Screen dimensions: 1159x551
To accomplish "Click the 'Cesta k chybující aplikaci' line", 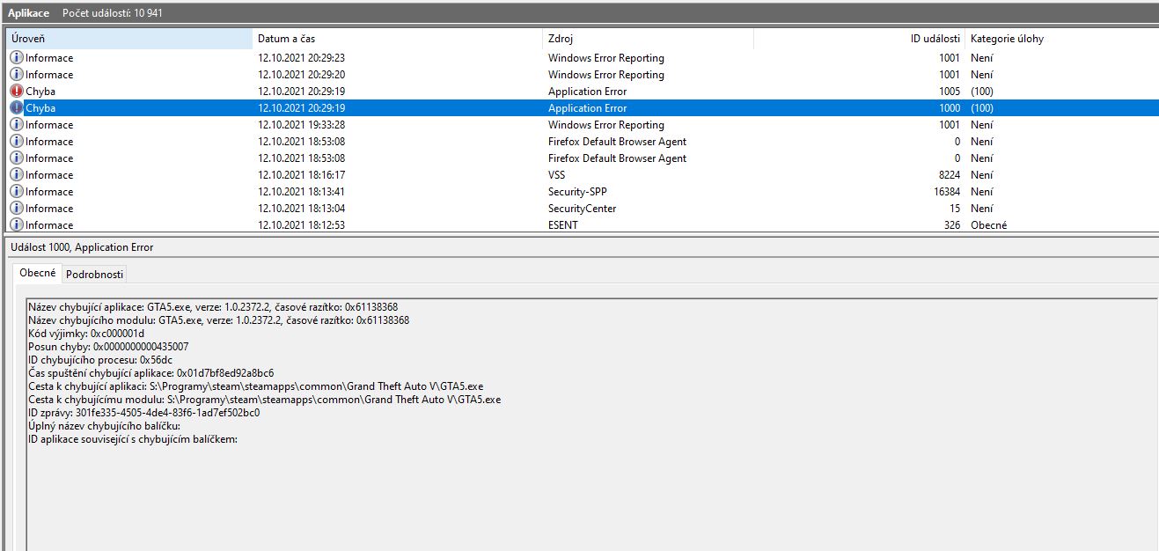I will point(255,386).
